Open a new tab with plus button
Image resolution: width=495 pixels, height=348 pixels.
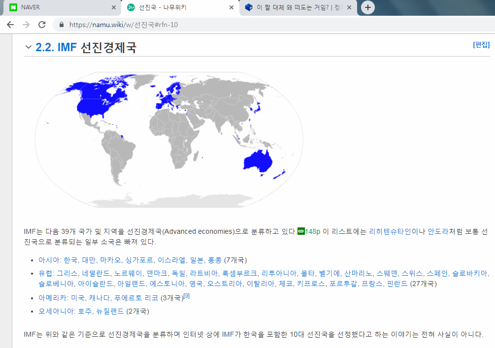367,7
